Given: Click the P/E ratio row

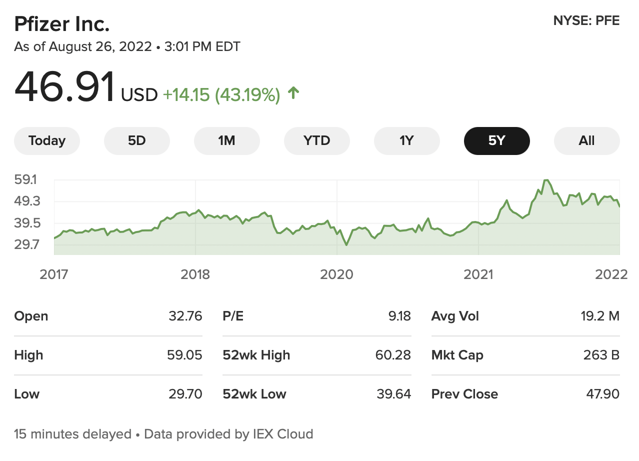Looking at the screenshot, I should click(x=316, y=316).
